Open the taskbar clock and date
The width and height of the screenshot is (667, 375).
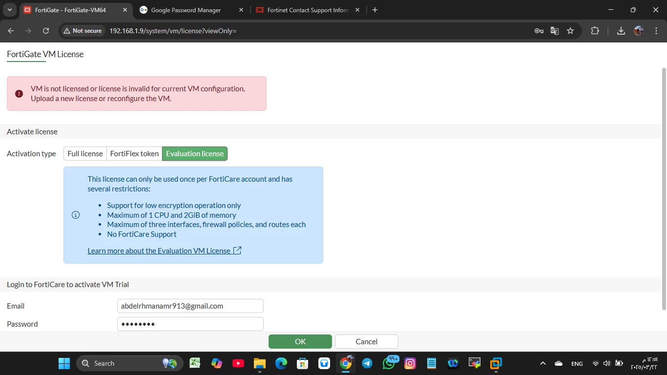point(644,363)
